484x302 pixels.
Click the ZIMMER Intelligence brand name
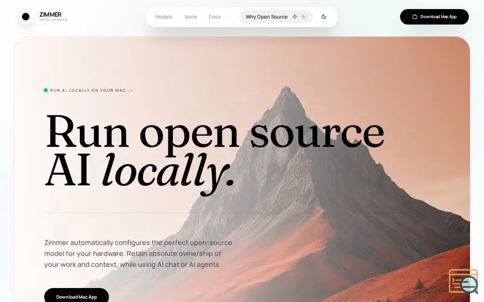coord(53,17)
